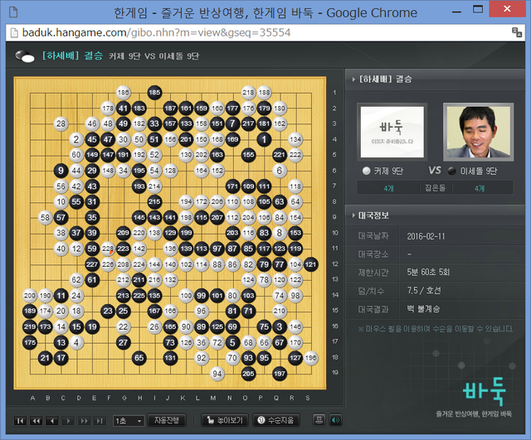This screenshot has width=531, height=440.
Task: Toggle the sound speaker icon
Action: [x=335, y=420]
